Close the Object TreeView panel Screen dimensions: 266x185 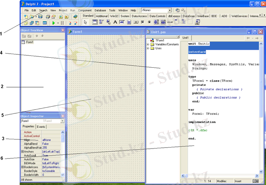coord(63,30)
